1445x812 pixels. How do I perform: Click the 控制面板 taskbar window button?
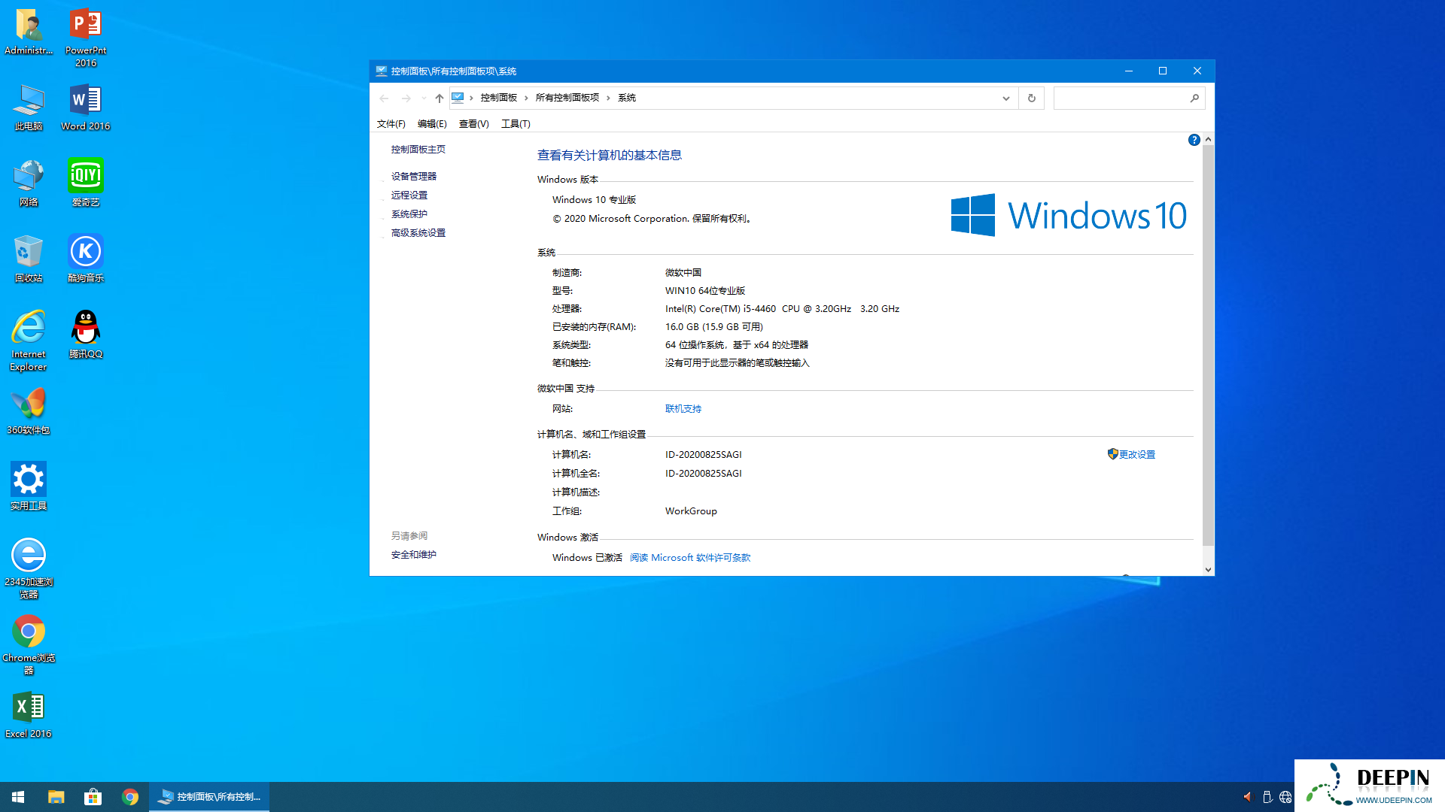[209, 797]
